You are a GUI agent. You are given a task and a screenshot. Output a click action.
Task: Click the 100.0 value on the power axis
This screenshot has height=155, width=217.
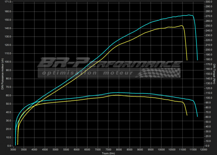8,62
